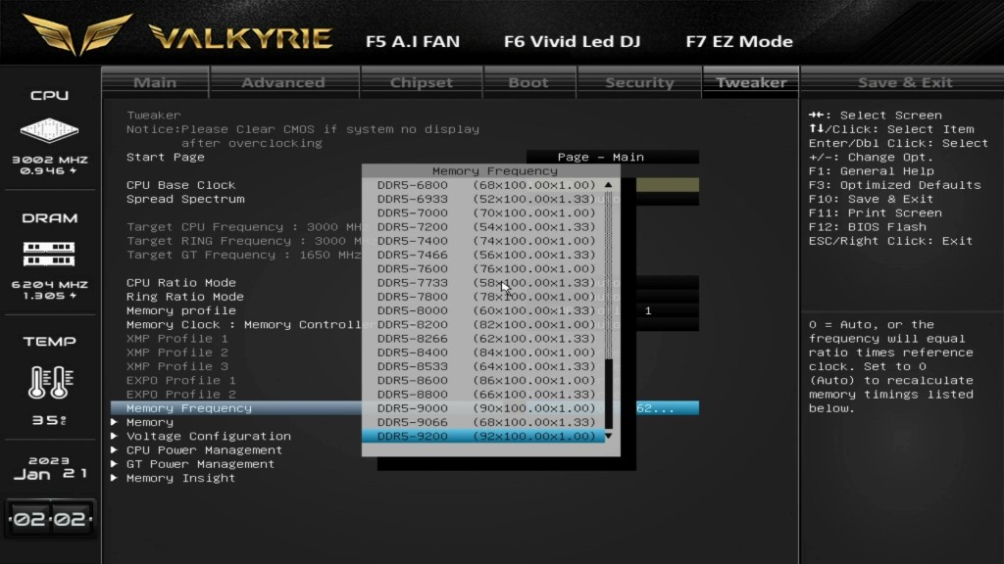Open the Save & Exit tab

tap(904, 82)
